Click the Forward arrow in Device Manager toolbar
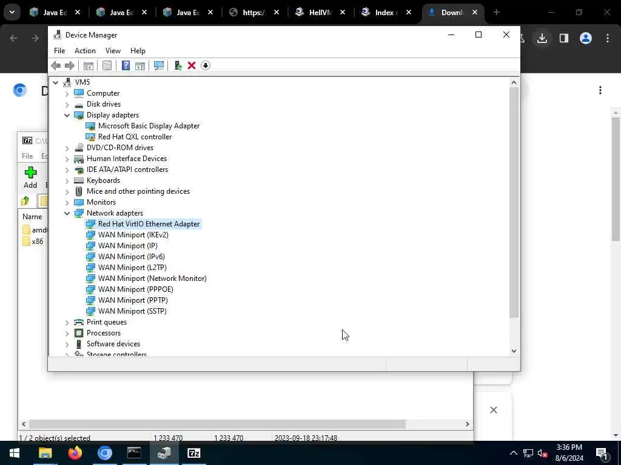The height and width of the screenshot is (465, 621). coord(69,65)
